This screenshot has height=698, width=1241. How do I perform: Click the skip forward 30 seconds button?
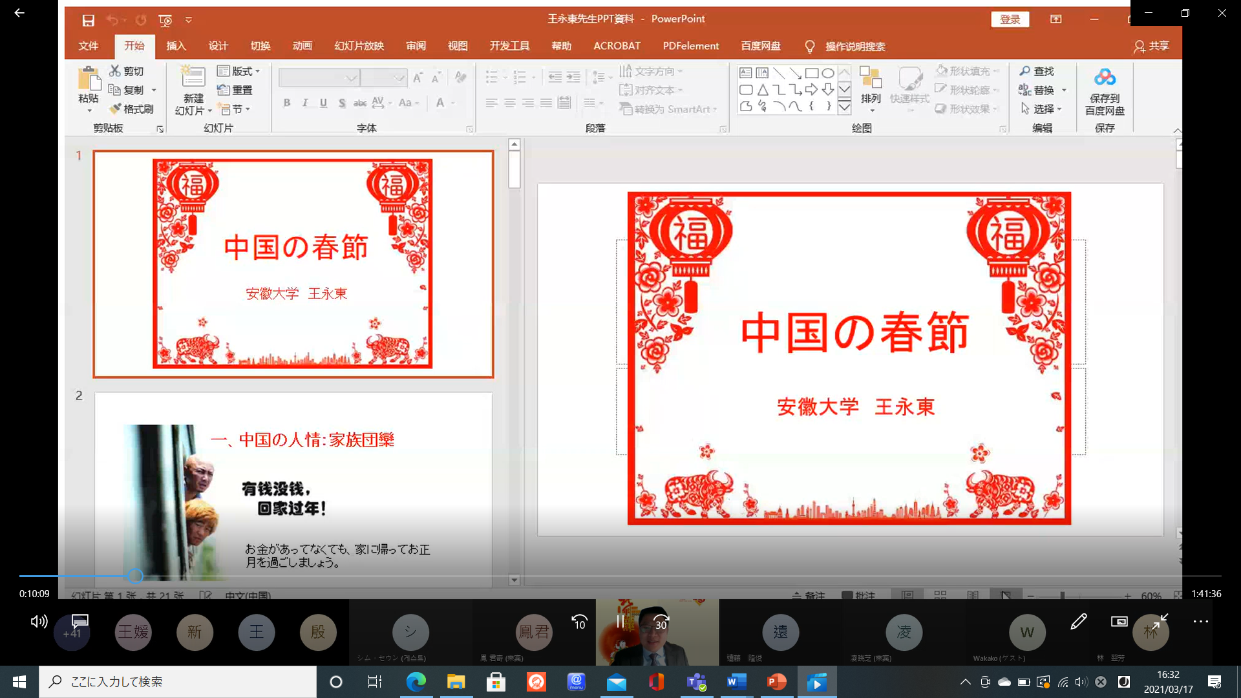tap(661, 622)
